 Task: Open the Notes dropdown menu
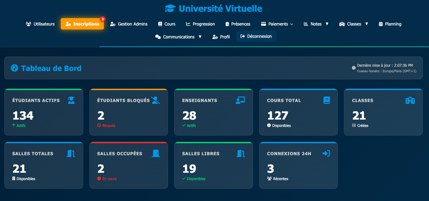(x=316, y=24)
